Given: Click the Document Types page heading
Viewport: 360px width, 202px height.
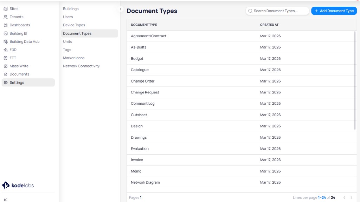Looking at the screenshot, I should [x=152, y=11].
